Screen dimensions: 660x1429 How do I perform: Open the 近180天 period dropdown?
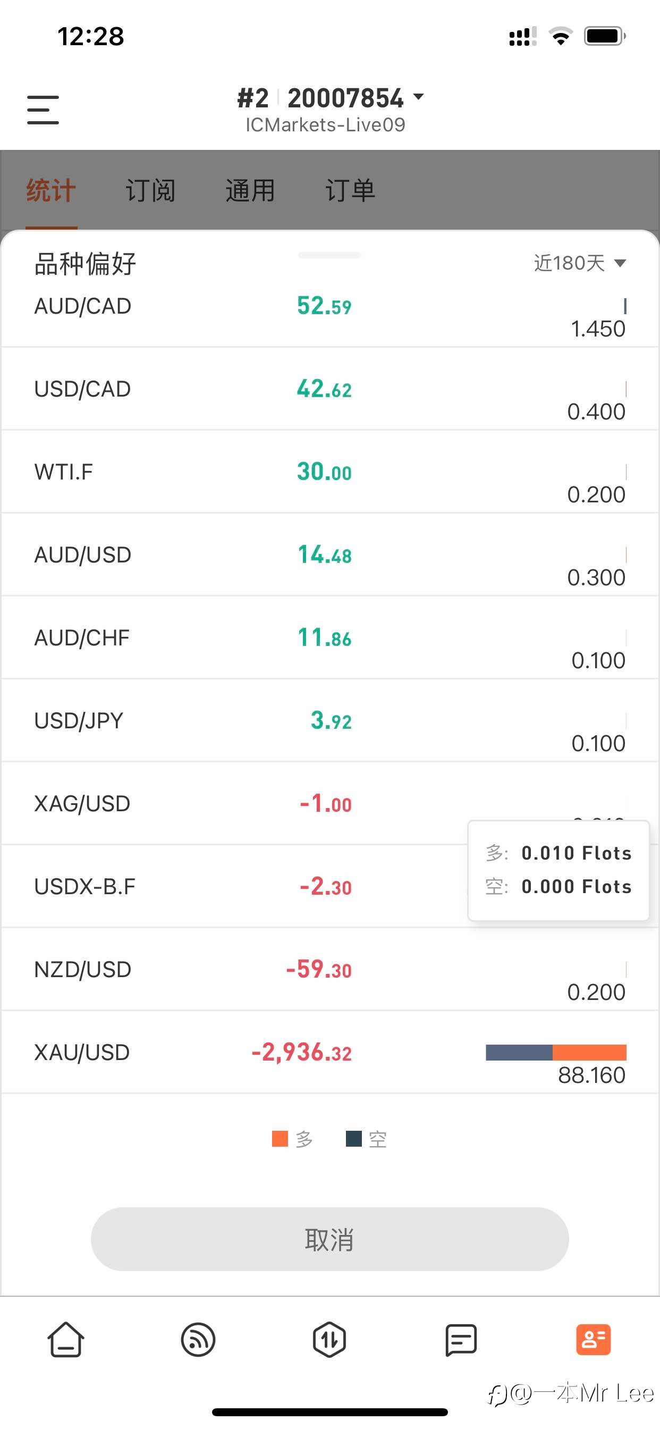(580, 263)
